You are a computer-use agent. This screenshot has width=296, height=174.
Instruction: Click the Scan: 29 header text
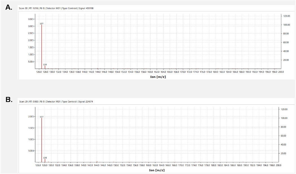[x=23, y=102]
